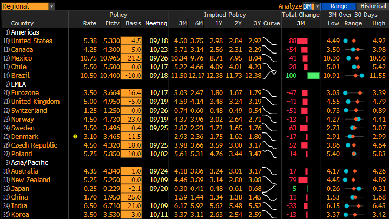Switch to the Range tab
Screen dimensions: 389x219
tap(338, 6)
